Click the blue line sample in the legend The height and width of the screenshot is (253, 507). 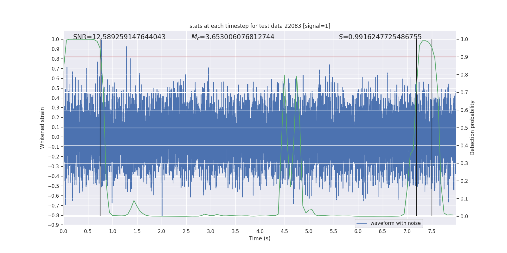coord(362,223)
